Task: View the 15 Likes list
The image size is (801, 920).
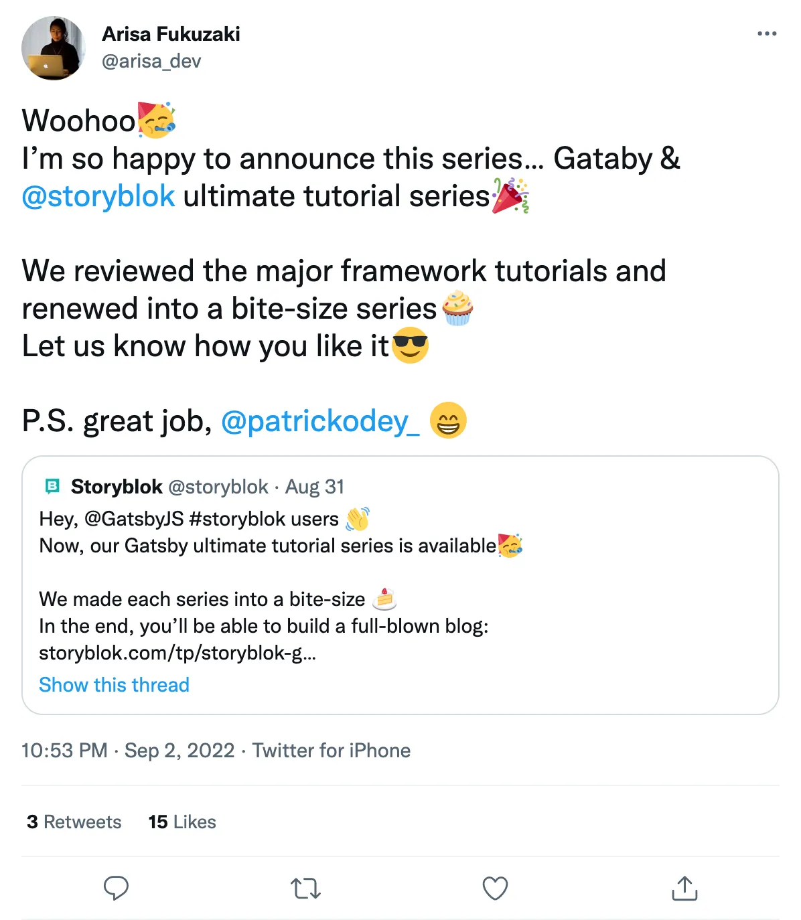Action: tap(181, 822)
